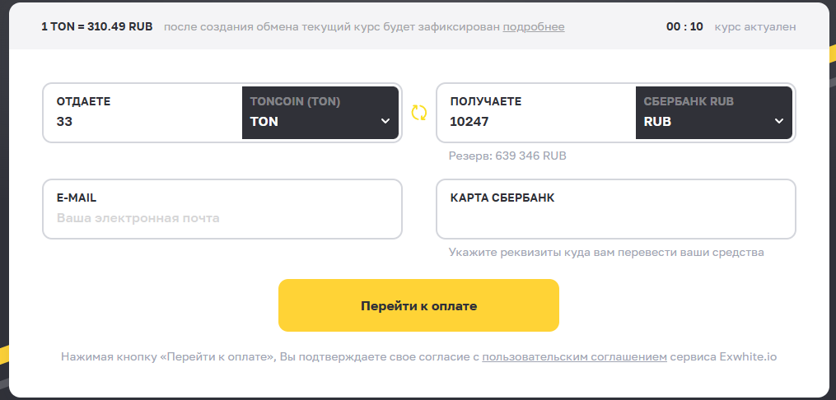Swap exchange direction with yellow arrows icon
This screenshot has height=400, width=836.
point(418,113)
